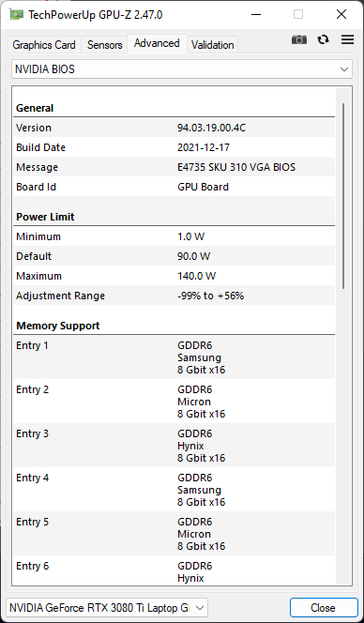Viewport: 364px width, 623px height.
Task: Select the Advanced tab
Action: click(157, 43)
